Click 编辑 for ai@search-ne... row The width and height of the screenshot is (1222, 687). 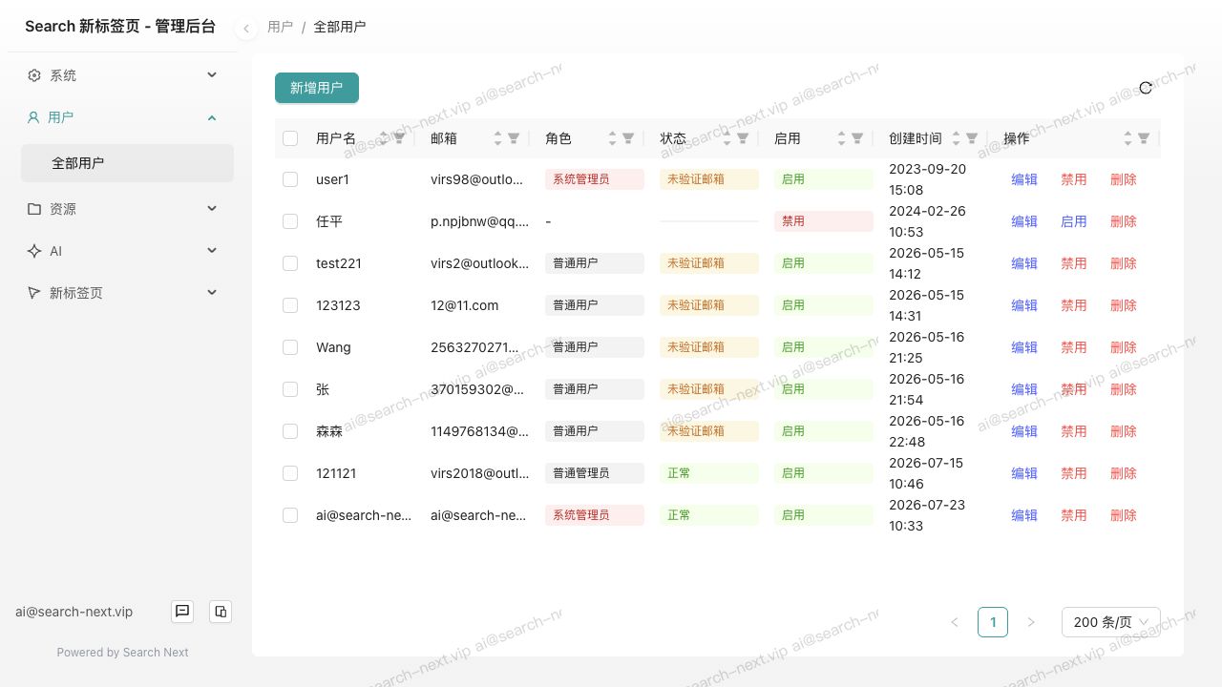coord(1024,515)
